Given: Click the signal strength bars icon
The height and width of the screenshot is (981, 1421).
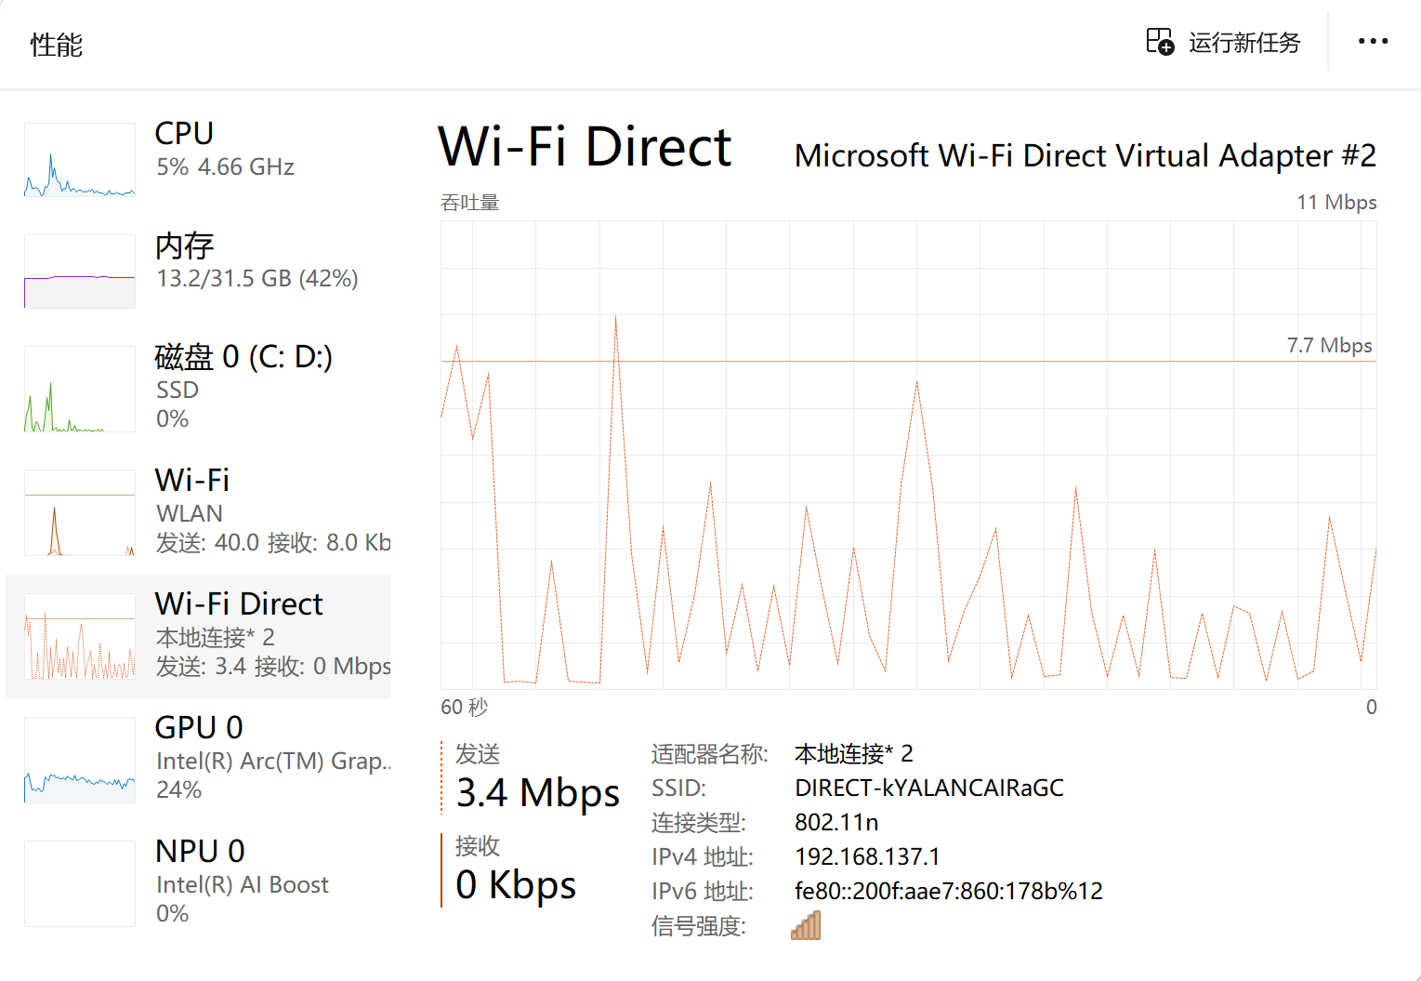Looking at the screenshot, I should point(806,925).
